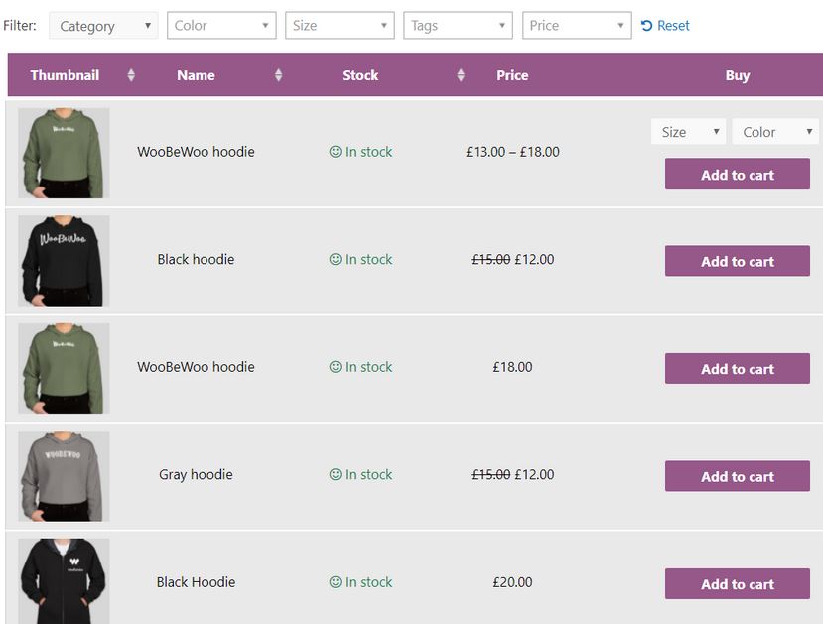Open the Category filter dropdown
The image size is (823, 624).
[103, 26]
